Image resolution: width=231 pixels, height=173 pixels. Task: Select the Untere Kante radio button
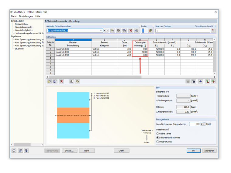click(x=157, y=142)
